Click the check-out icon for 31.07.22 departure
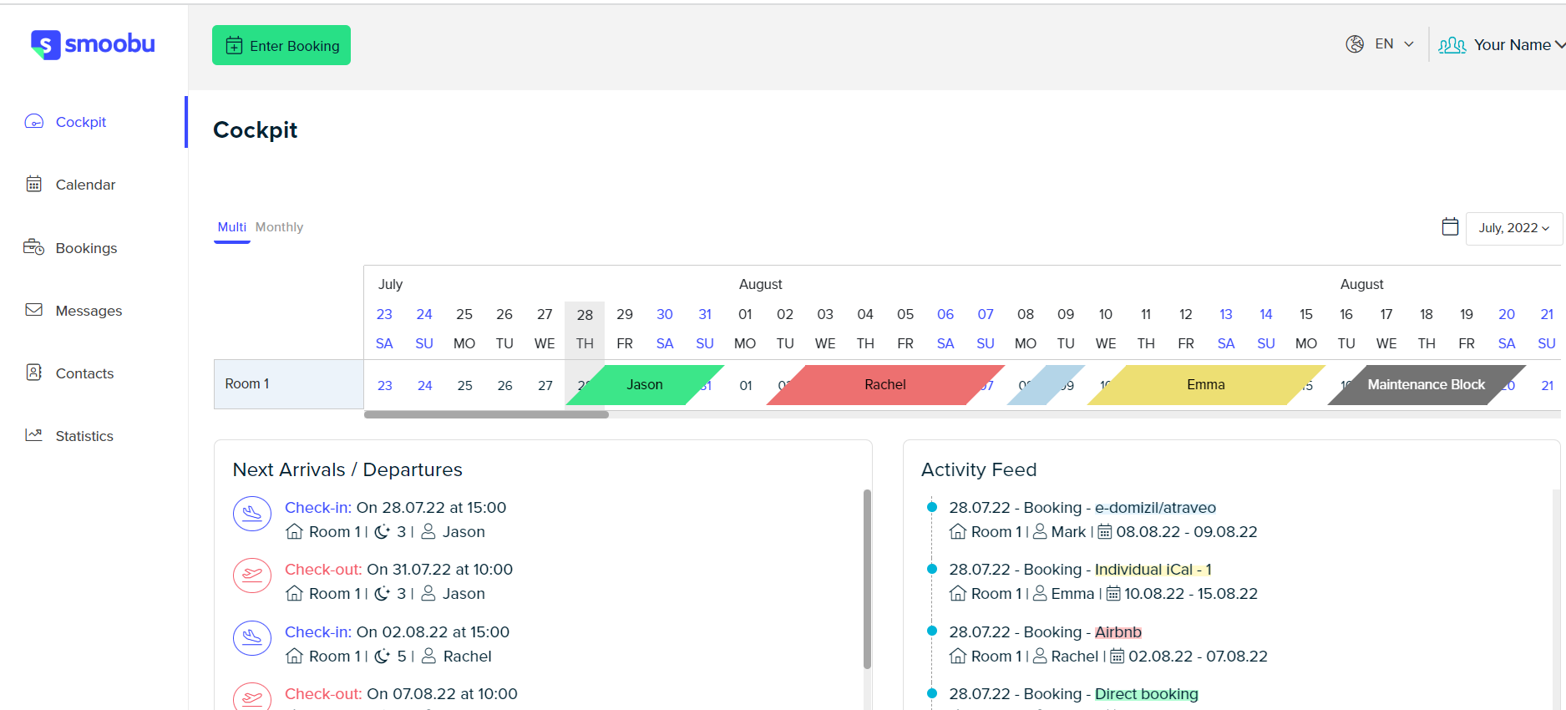Image resolution: width=1566 pixels, height=710 pixels. point(252,576)
